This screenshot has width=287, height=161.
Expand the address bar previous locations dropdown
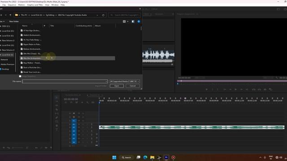(97, 15)
